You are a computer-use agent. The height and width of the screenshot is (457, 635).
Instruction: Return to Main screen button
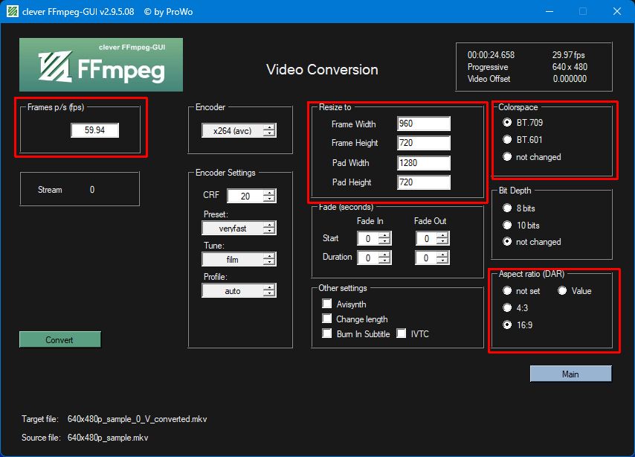pyautogui.click(x=570, y=374)
